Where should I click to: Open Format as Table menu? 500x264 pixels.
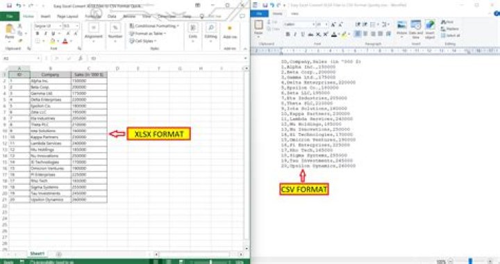[x=148, y=33]
